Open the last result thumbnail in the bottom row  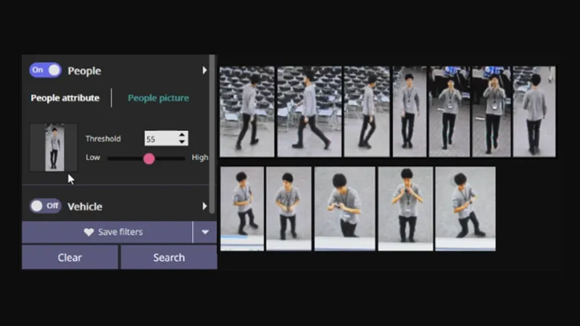(x=465, y=209)
